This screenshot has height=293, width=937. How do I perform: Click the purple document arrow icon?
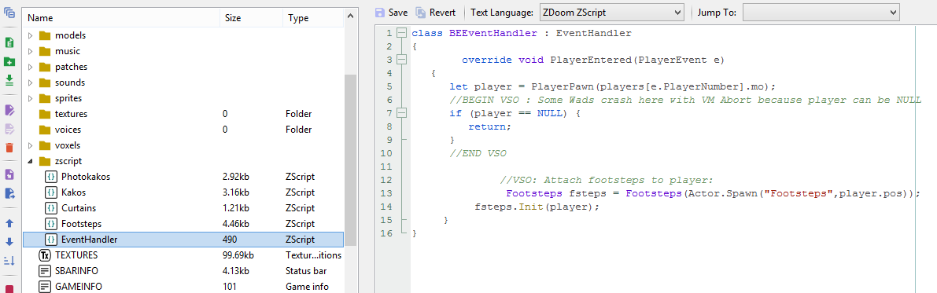(x=9, y=175)
